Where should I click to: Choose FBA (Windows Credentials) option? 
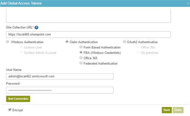(x=81, y=52)
